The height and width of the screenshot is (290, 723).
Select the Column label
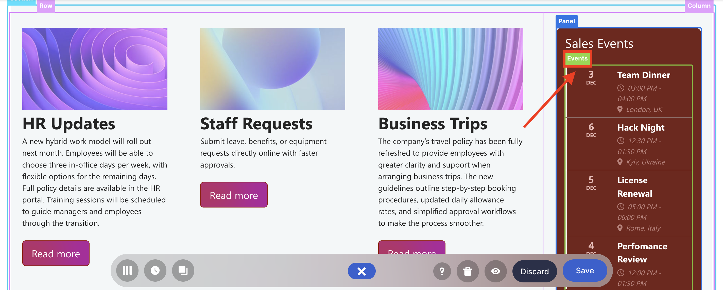coord(699,5)
